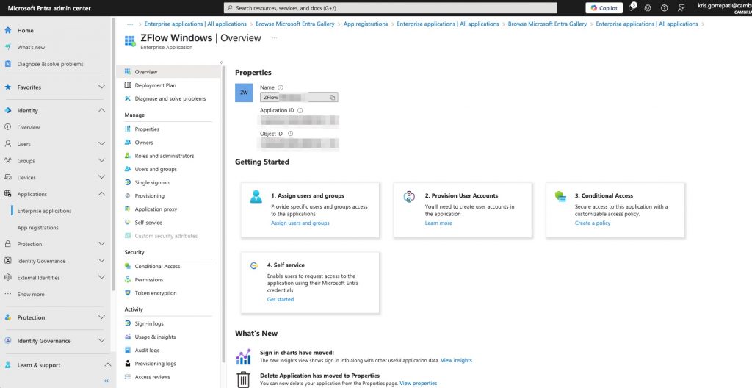
Task: Open Diagnose and solve problems wrench icon
Action: (128, 98)
